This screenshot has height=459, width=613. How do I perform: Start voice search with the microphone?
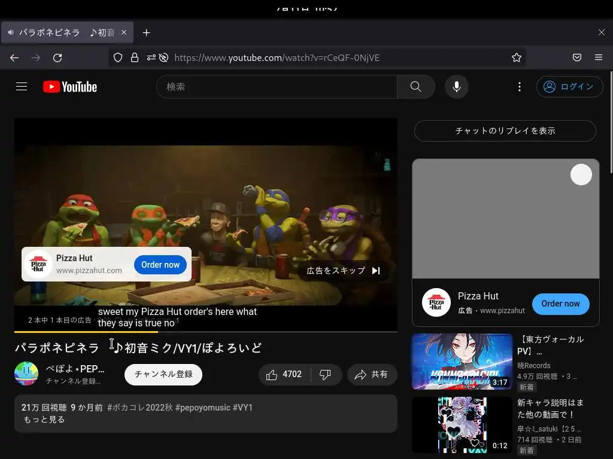pos(457,87)
